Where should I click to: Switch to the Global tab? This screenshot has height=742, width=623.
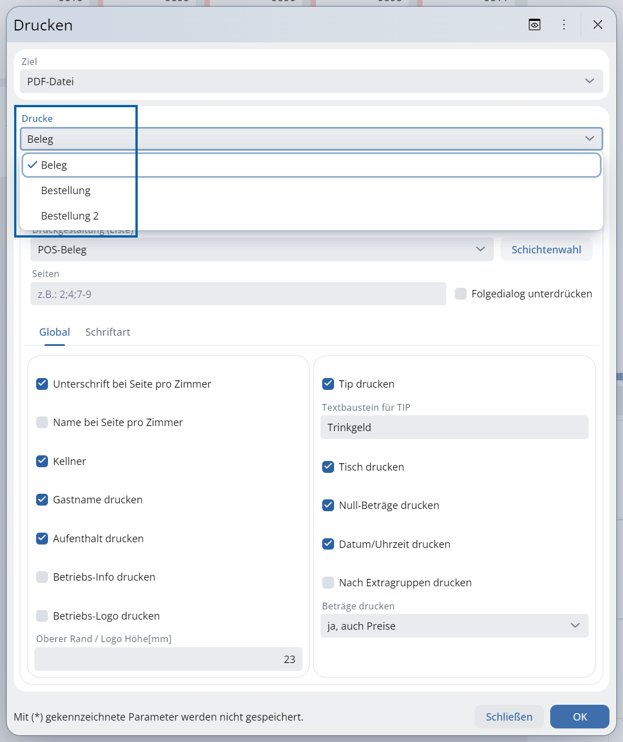[x=55, y=332]
